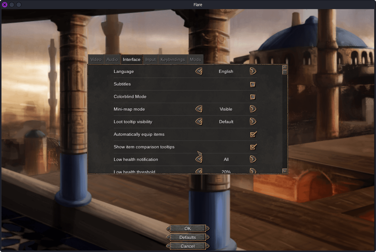The height and width of the screenshot is (252, 376).
Task: Click the Defaults button
Action: coord(188,237)
